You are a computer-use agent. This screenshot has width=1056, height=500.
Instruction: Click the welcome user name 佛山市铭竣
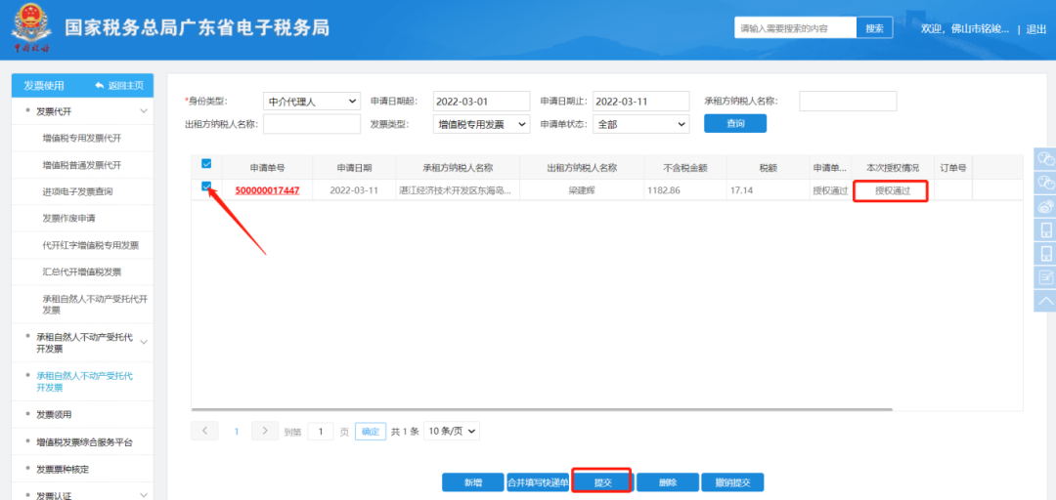click(x=980, y=29)
